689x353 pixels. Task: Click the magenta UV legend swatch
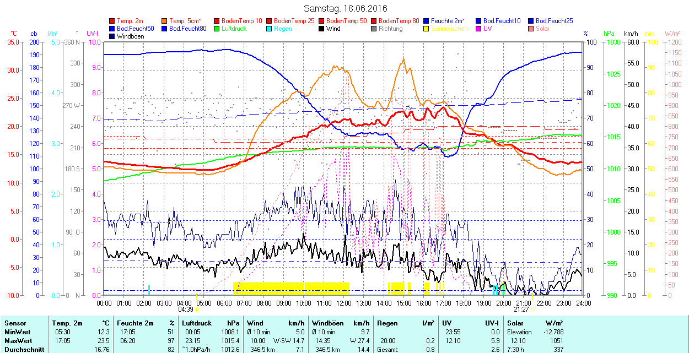(479, 29)
